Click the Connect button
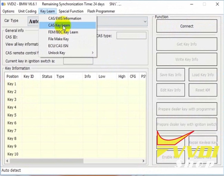The height and width of the screenshot is (176, 224). coord(187,26)
